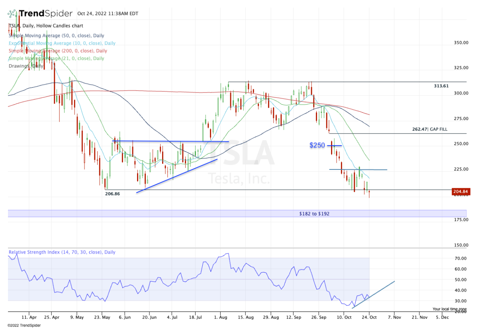This screenshot has height=329, width=478.
Task: Select the Exponential Moving Average (10) legend entry
Action: tap(62, 43)
